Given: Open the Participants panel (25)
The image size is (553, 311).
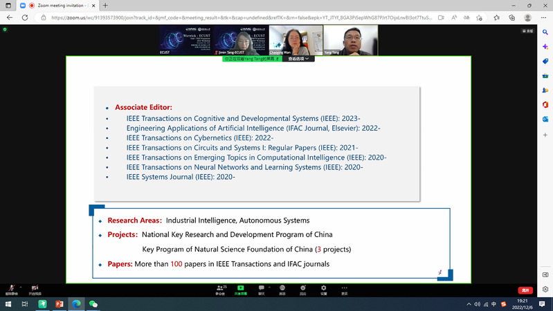Looking at the screenshot, I should [x=221, y=290].
